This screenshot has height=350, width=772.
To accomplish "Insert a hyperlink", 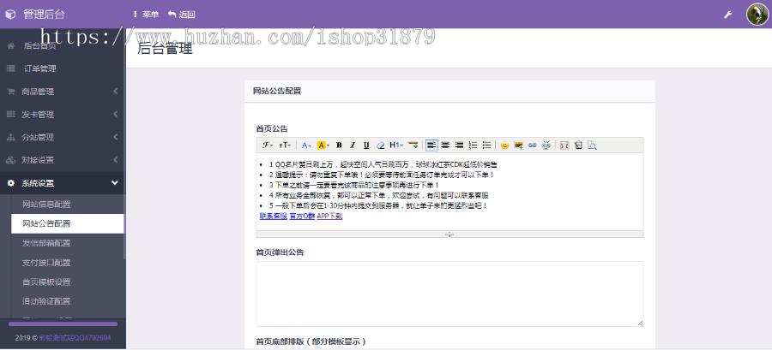I will coord(532,145).
